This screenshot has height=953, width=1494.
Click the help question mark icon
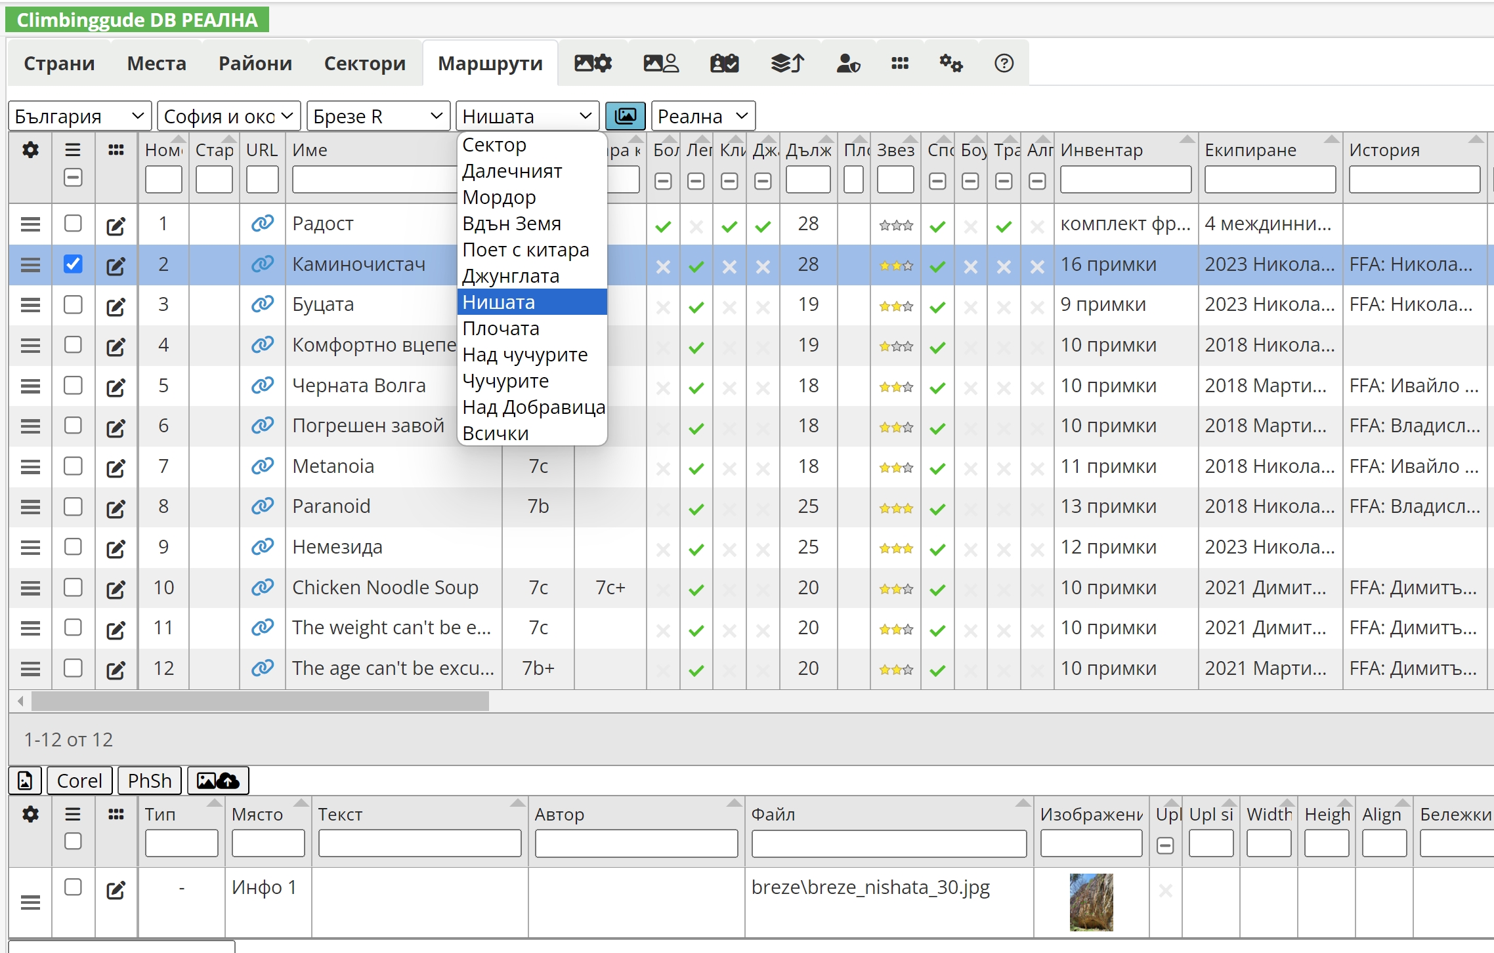[1004, 63]
